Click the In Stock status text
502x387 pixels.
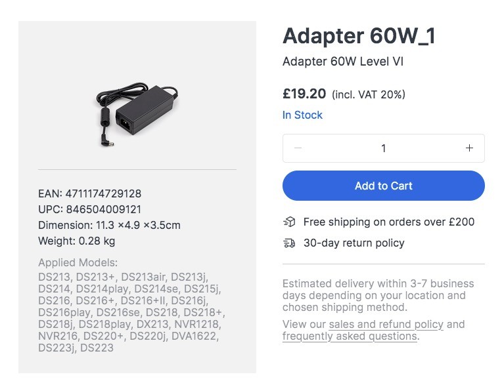[302, 115]
